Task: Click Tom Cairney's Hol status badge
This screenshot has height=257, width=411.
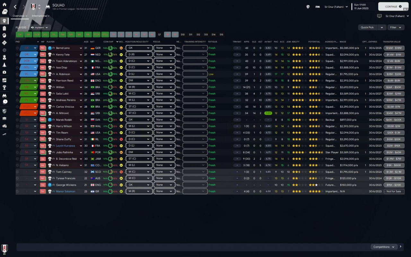Action: point(43,172)
